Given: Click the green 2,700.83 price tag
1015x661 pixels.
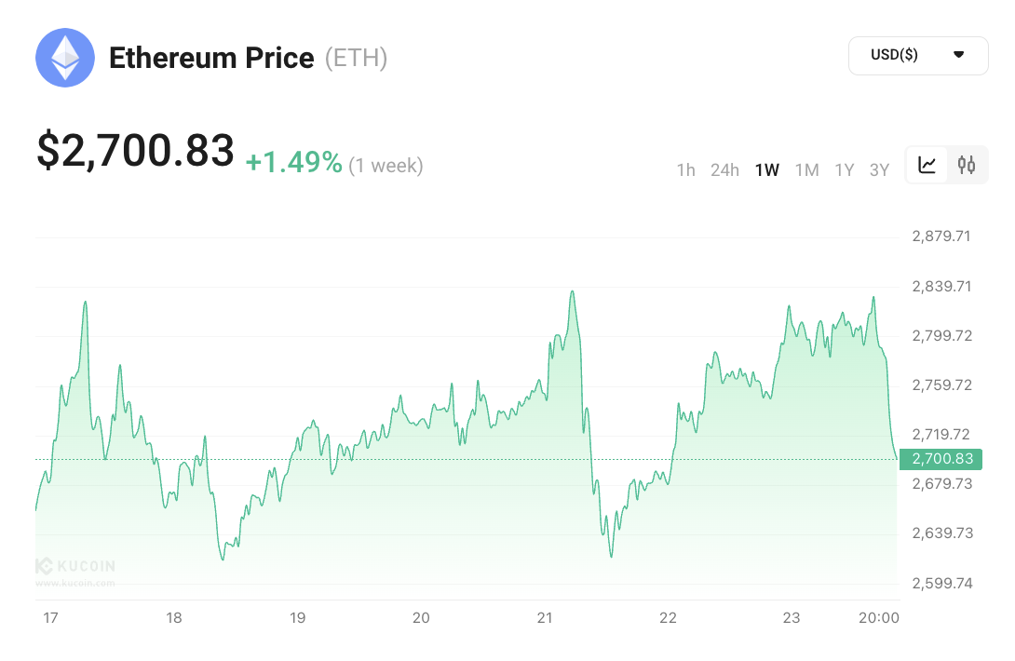Looking at the screenshot, I should (942, 459).
